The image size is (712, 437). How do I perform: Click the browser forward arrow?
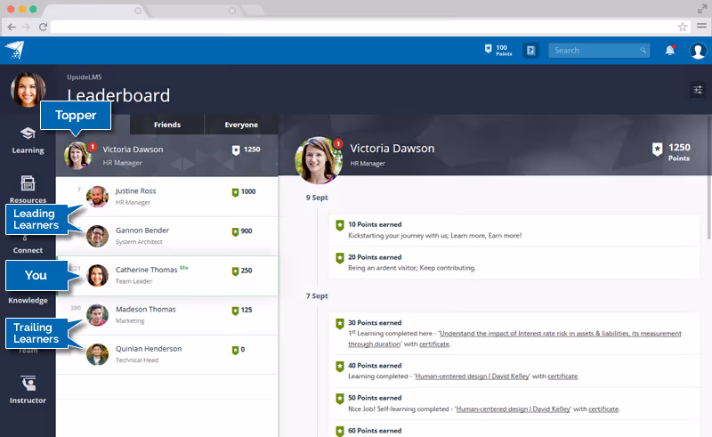point(27,28)
